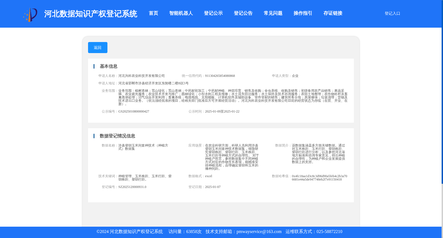Image resolution: width=443 pixels, height=238 pixels.
Task: Select the 数据登记情况信息 heading
Action: [x=117, y=136]
